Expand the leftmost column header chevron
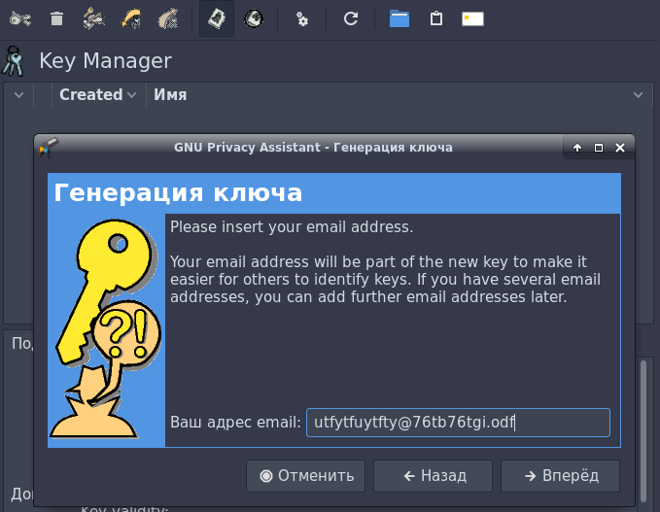This screenshot has width=660, height=512. tap(18, 95)
